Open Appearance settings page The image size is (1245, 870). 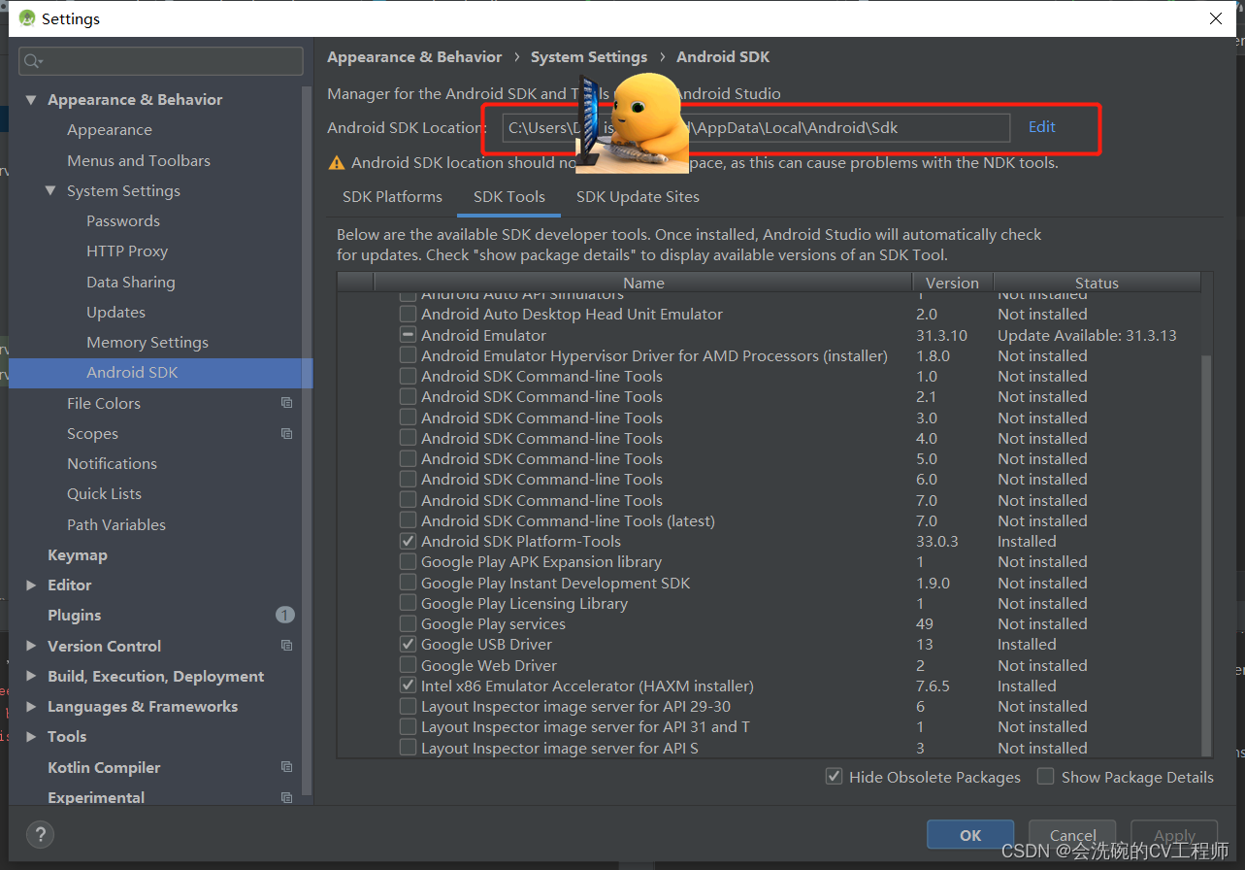coord(110,130)
